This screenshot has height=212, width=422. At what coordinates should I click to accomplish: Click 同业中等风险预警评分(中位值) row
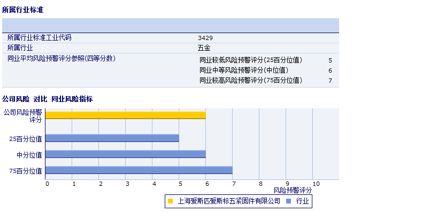pos(266,70)
